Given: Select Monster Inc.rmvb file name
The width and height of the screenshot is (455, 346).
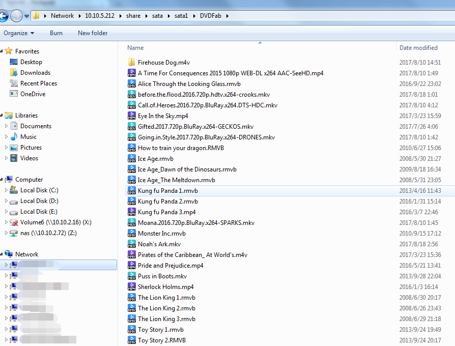Looking at the screenshot, I should (x=162, y=234).
